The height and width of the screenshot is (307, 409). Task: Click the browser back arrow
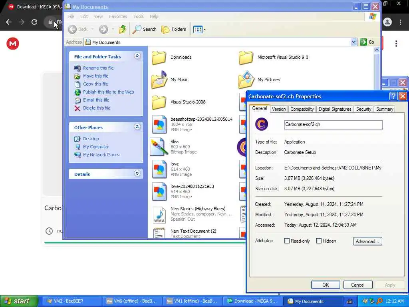[9, 22]
